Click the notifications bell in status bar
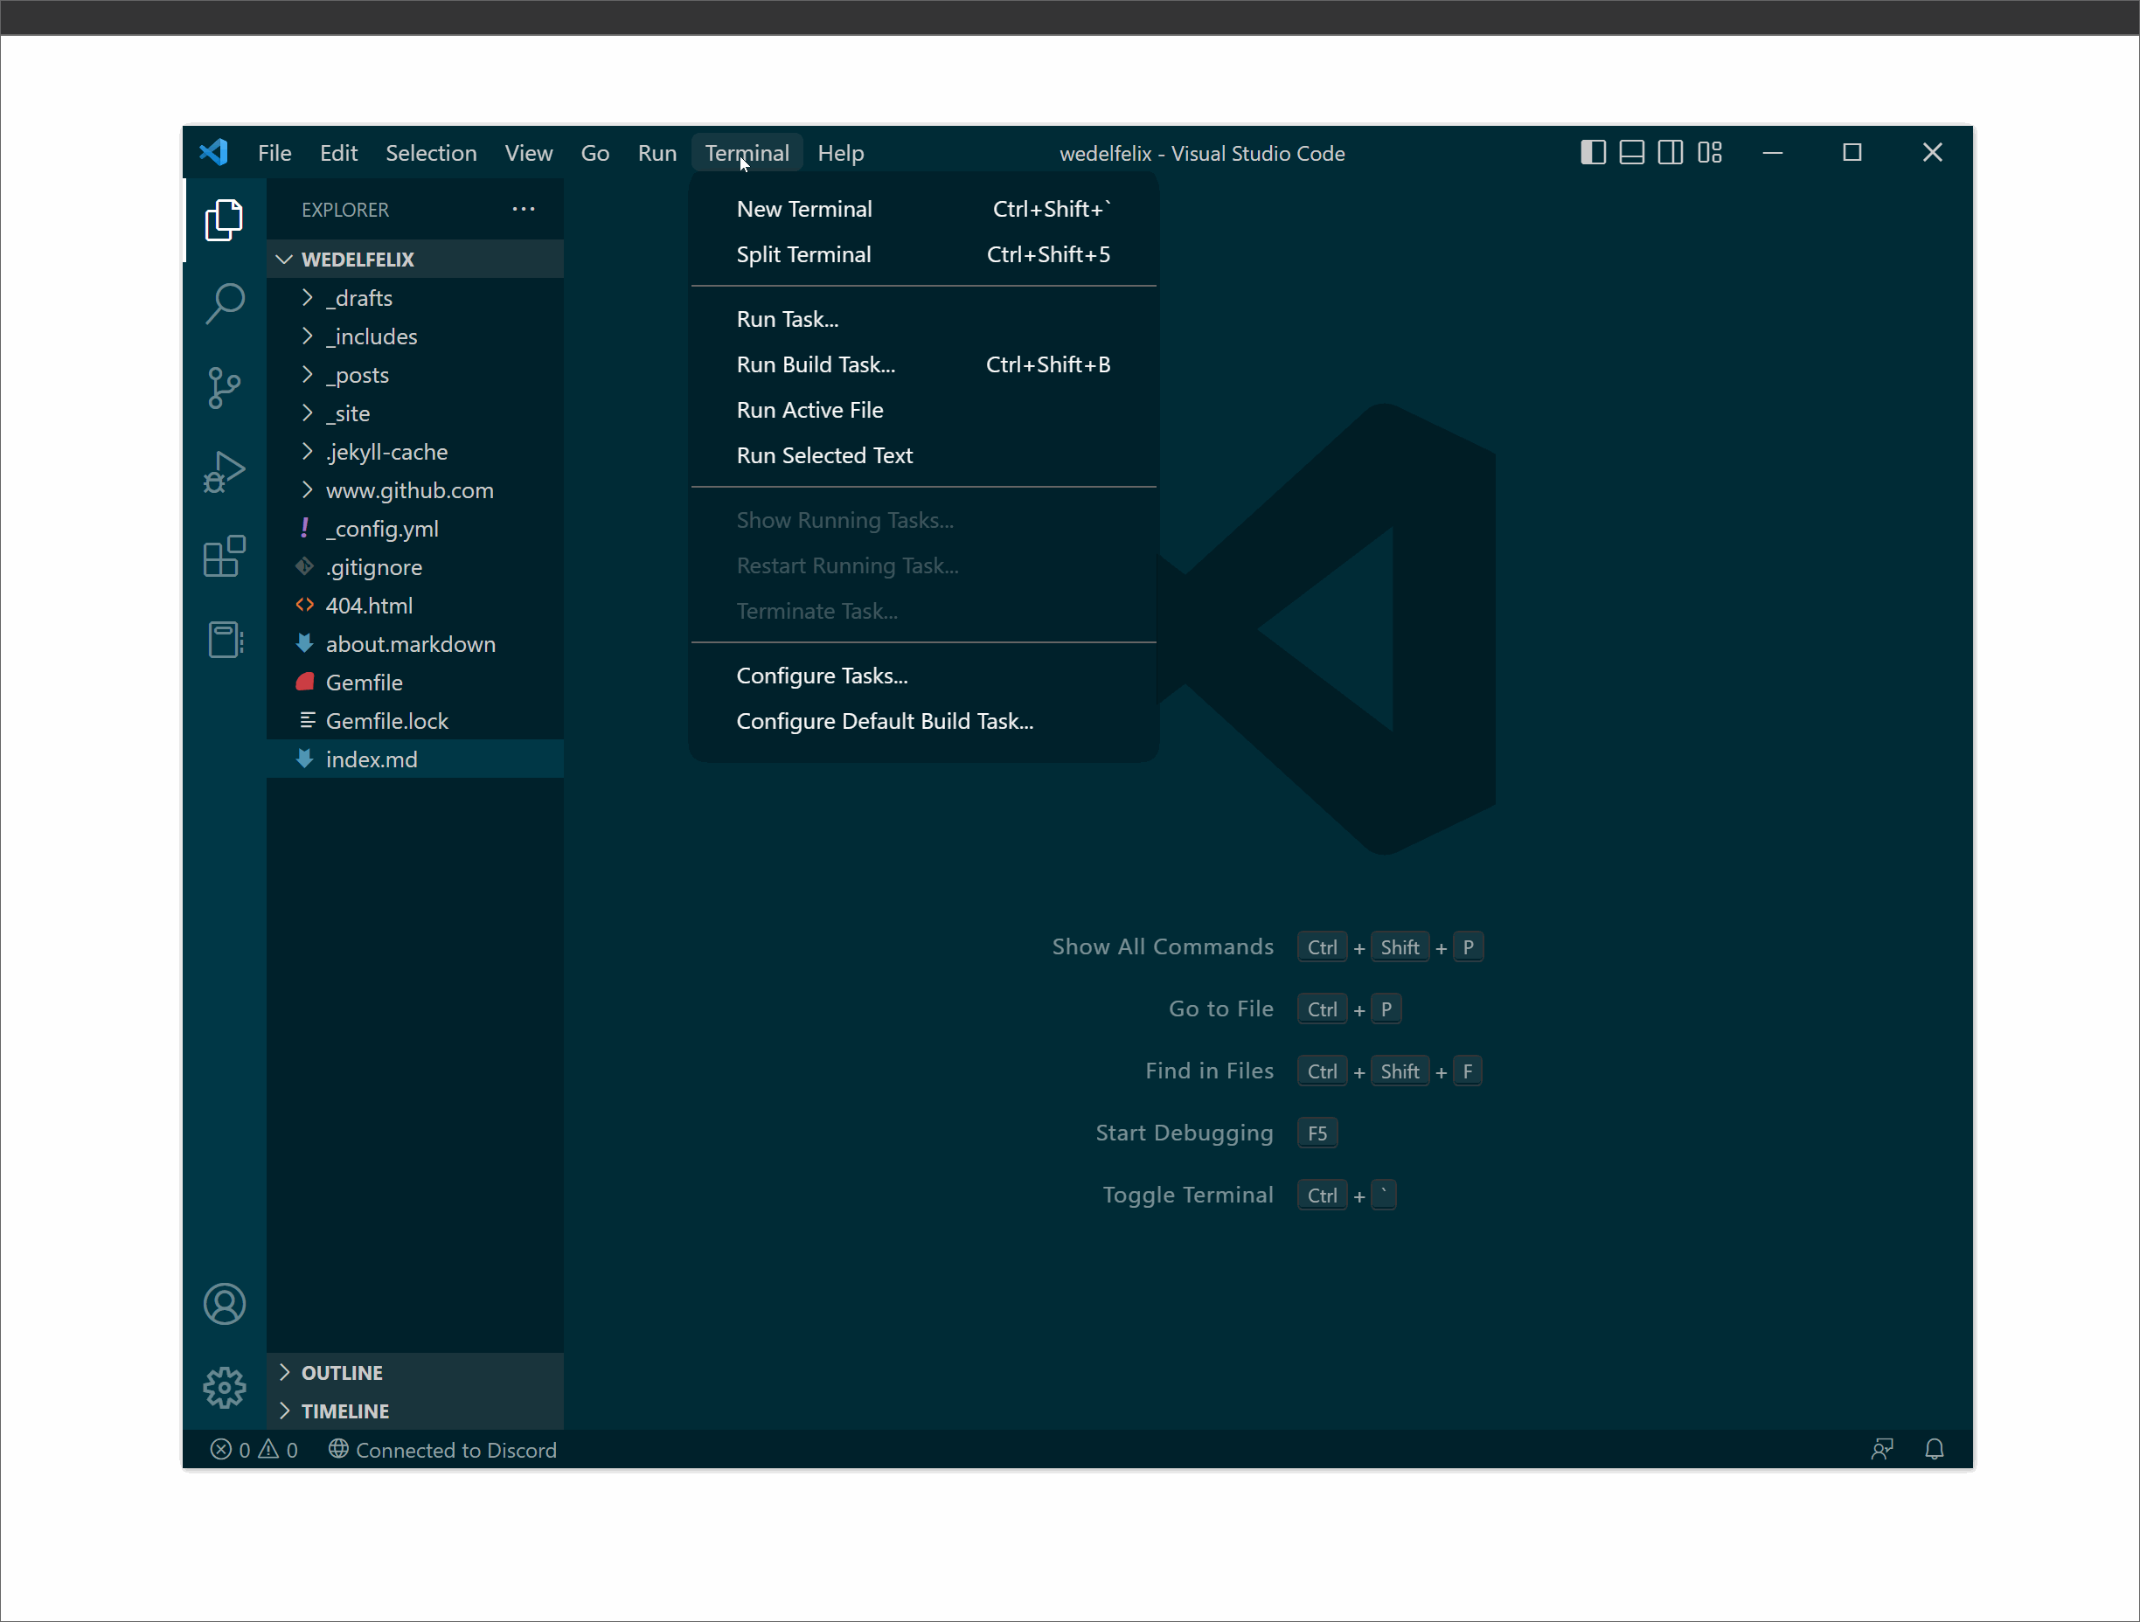Image resolution: width=2140 pixels, height=1622 pixels. point(1934,1449)
